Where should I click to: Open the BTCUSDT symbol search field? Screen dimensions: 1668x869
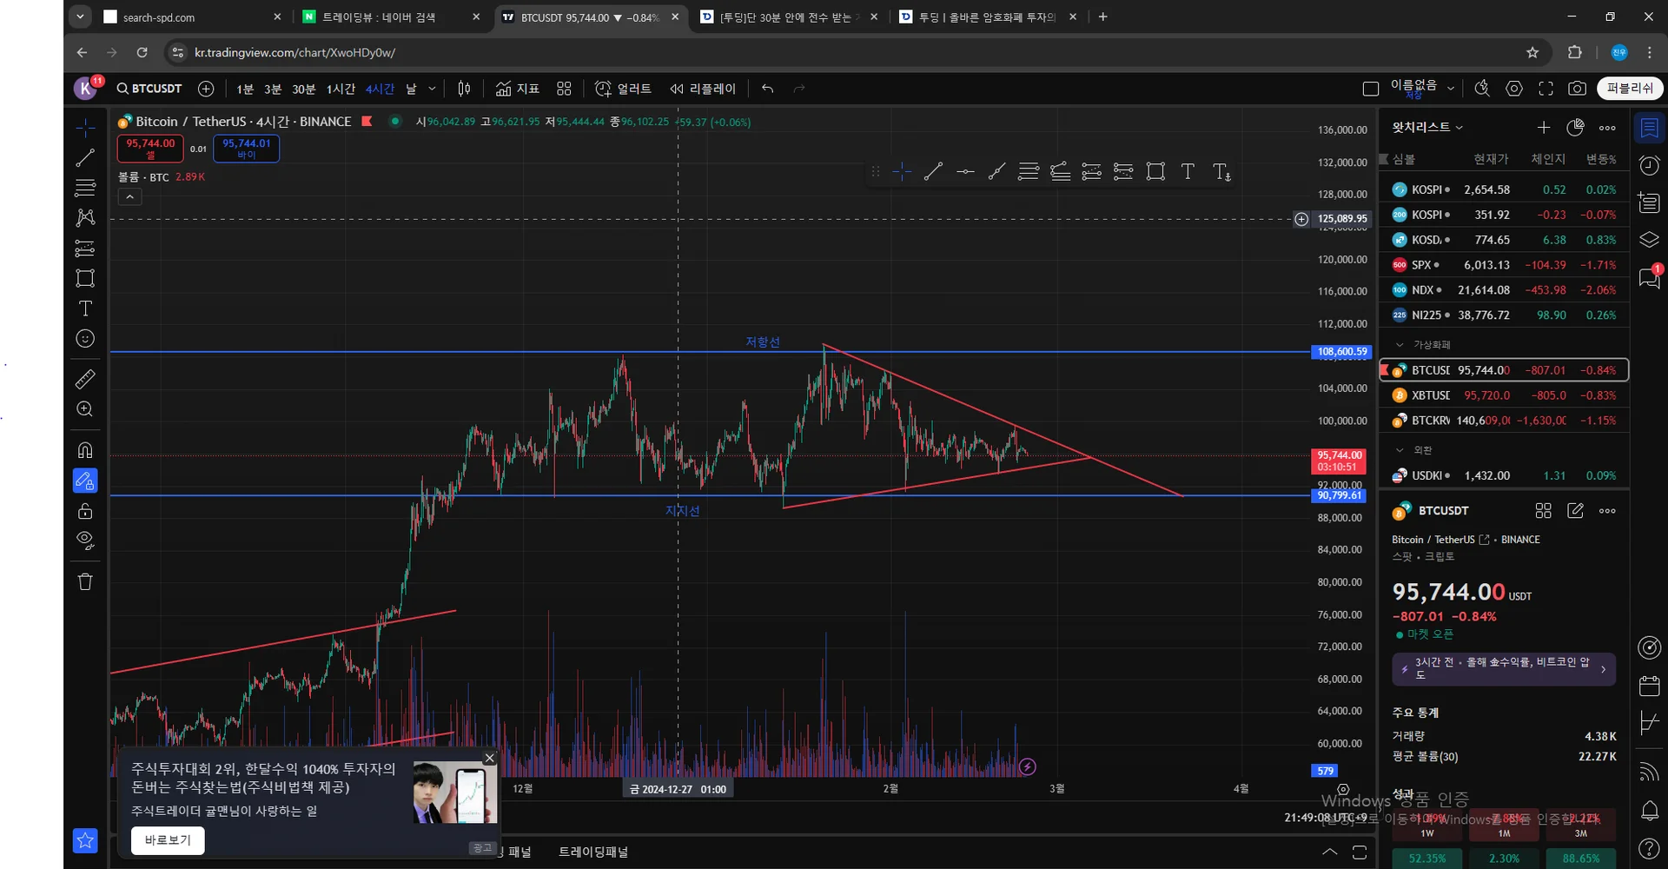pos(149,89)
